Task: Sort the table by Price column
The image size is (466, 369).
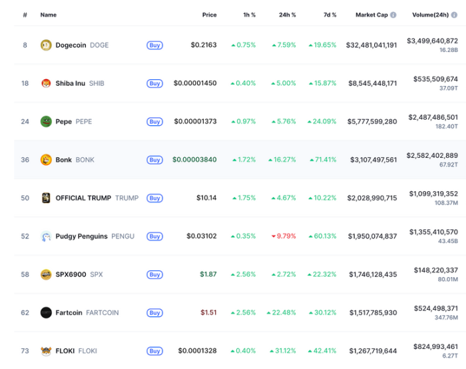Action: [x=209, y=15]
